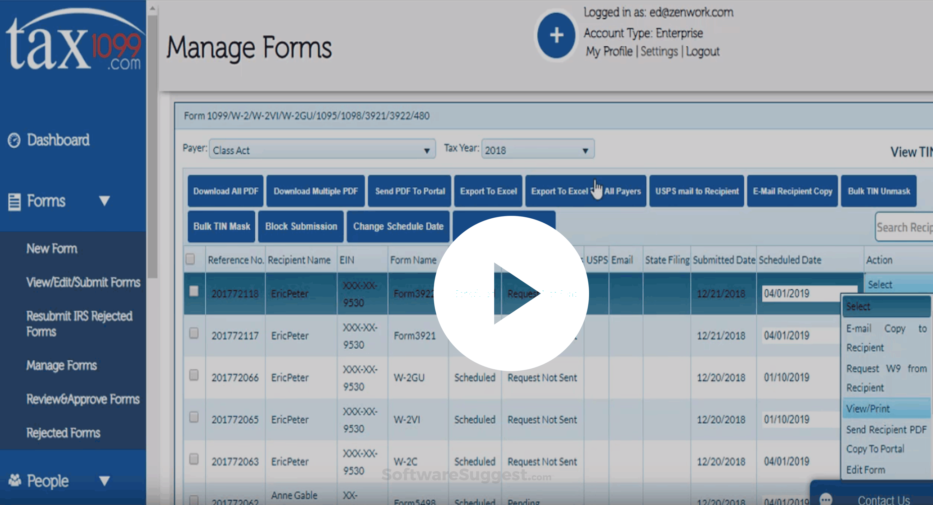
Task: Click the sidebar vertical scrollbar thumb
Action: (x=152, y=147)
